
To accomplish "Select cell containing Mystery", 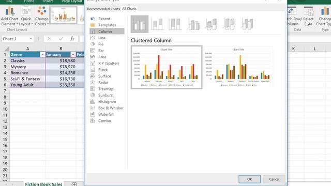I will tap(27, 67).
